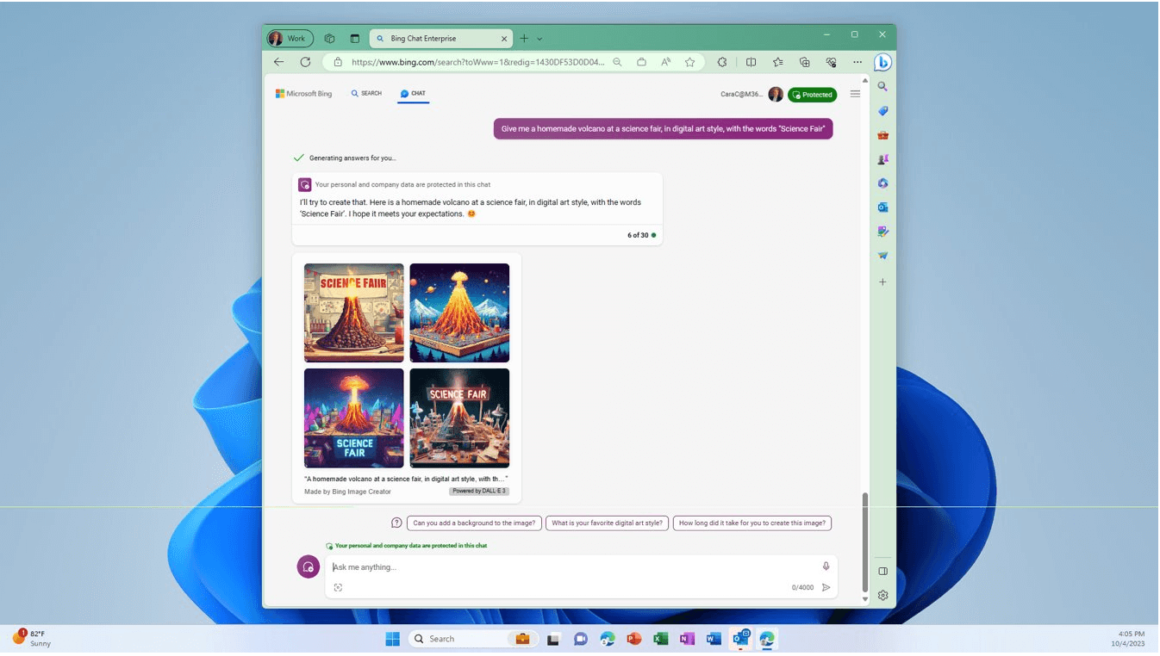
Task: Open Browser essentials heart icon
Action: (x=831, y=62)
